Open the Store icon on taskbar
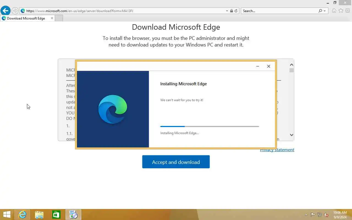The height and width of the screenshot is (220, 352). (x=56, y=215)
